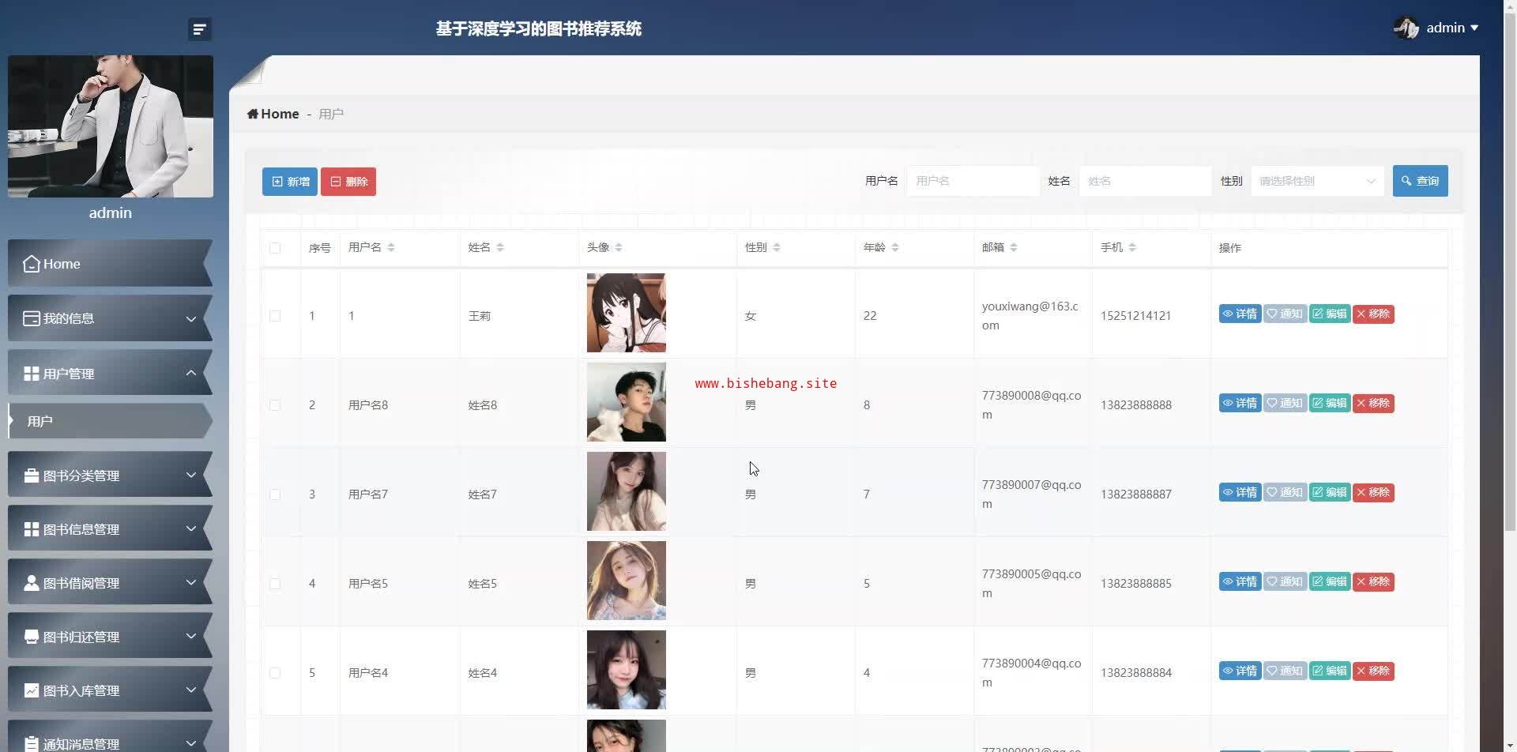The height and width of the screenshot is (752, 1517).
Task: Click 移除 for 用户名7
Action: click(x=1373, y=493)
